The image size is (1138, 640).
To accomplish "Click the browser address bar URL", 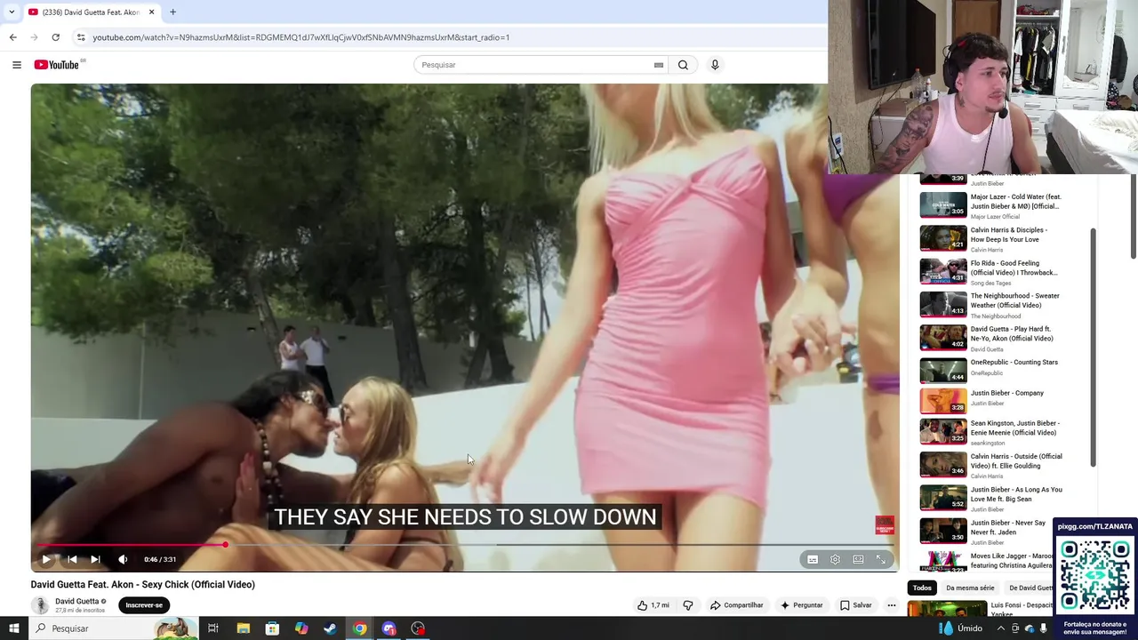I will (301, 37).
